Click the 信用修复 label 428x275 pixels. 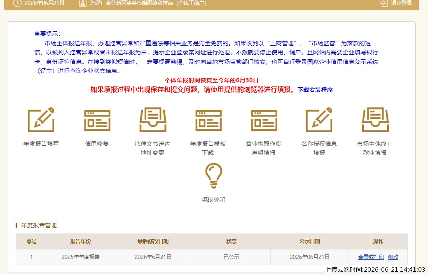[97, 144]
